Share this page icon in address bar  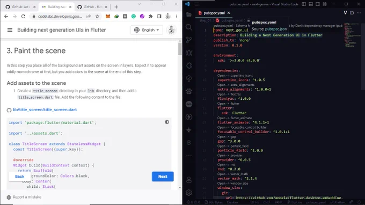(89, 16)
